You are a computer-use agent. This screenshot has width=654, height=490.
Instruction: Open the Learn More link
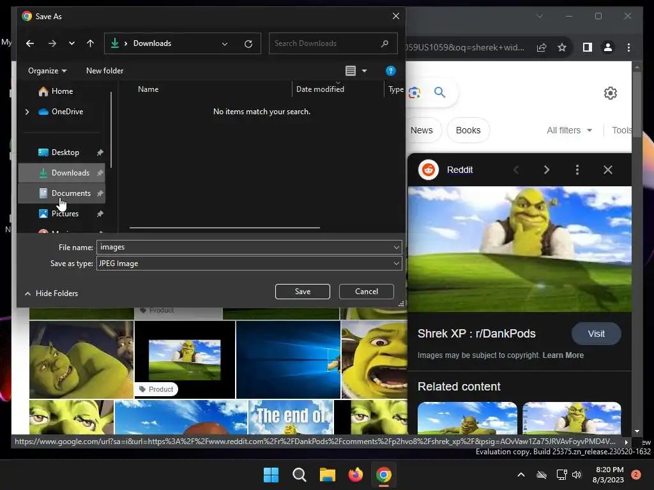point(563,355)
